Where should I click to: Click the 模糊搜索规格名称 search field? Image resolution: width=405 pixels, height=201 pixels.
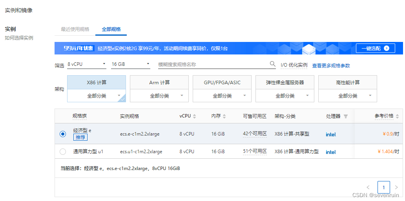pyautogui.click(x=212, y=64)
